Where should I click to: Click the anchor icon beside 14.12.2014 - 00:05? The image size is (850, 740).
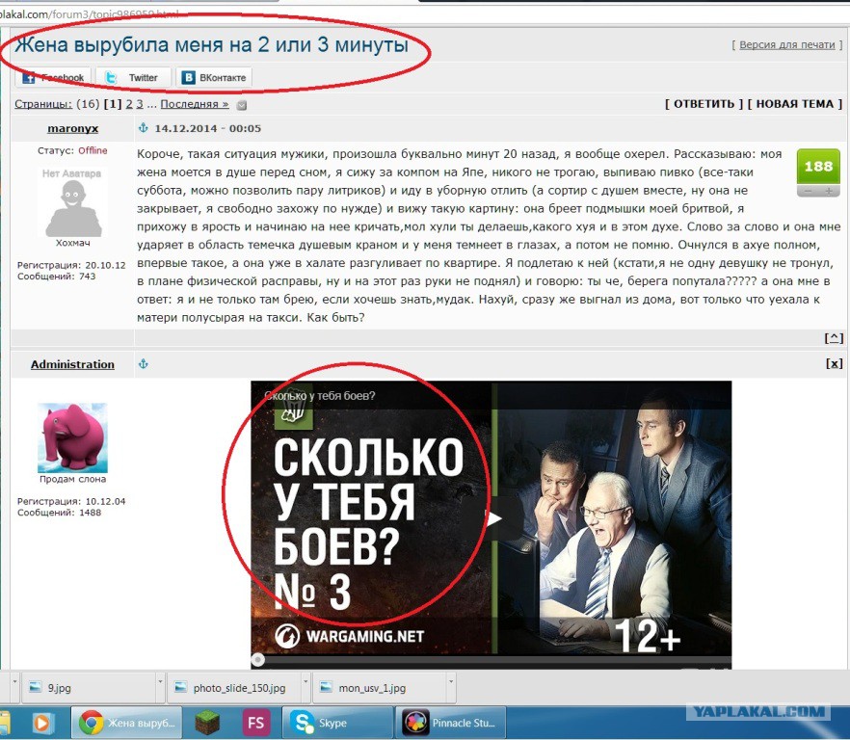point(143,128)
